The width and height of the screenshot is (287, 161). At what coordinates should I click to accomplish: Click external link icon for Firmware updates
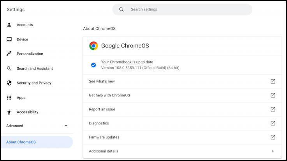[273, 137]
